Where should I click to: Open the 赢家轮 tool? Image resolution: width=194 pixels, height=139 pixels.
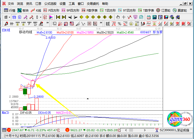[x=180, y=11]
